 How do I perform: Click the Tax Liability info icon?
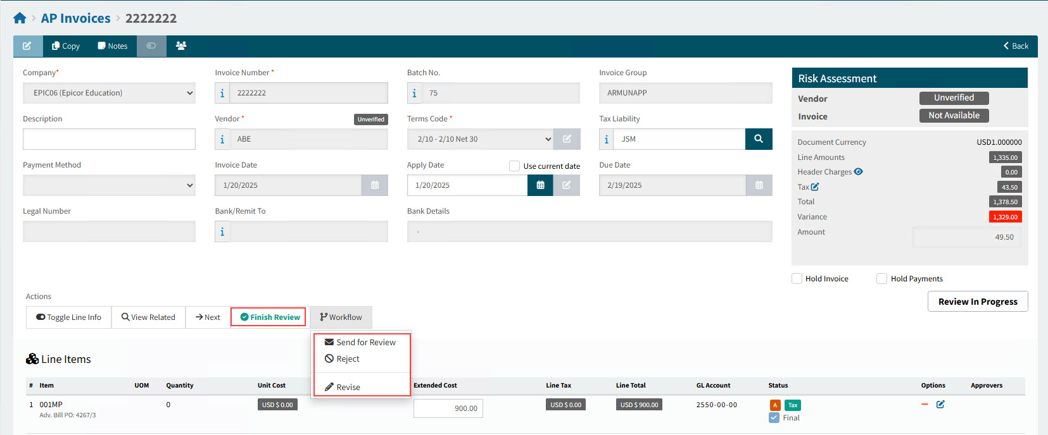(607, 139)
